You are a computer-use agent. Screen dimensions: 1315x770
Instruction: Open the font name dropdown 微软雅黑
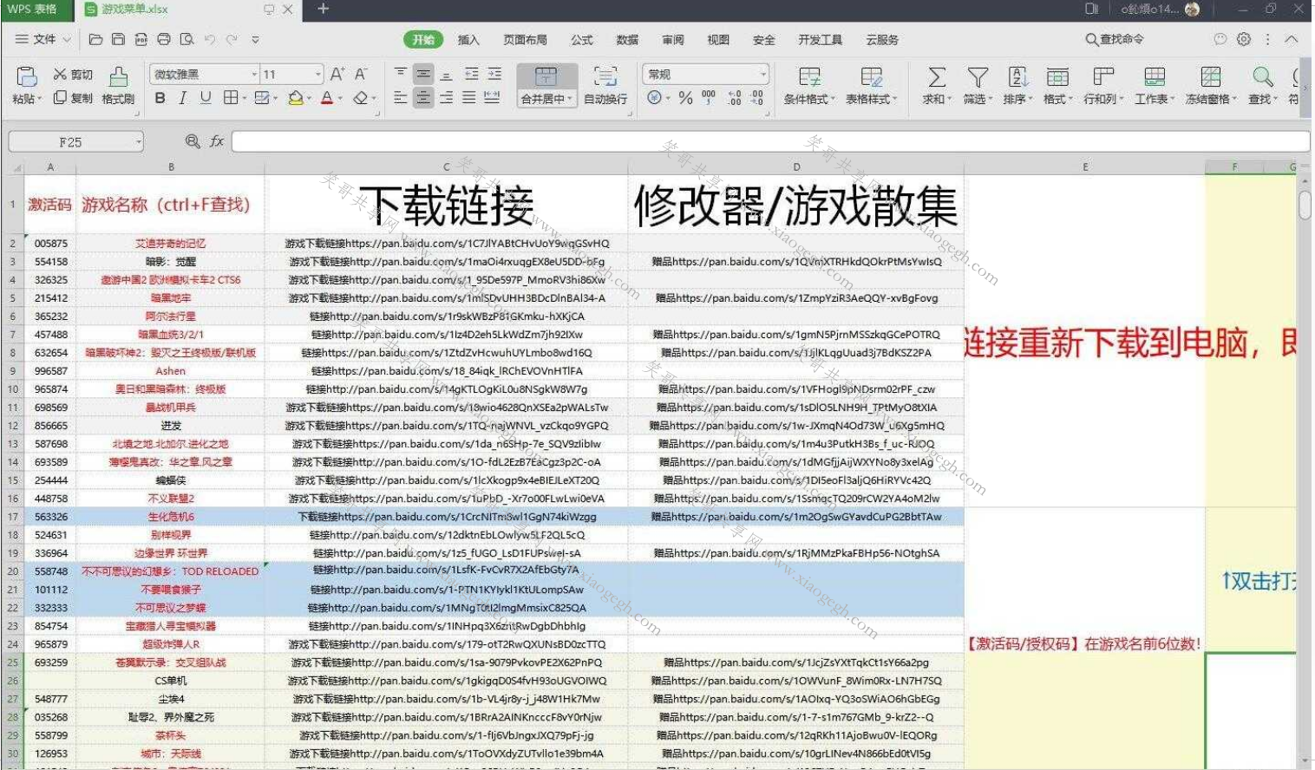tap(254, 75)
